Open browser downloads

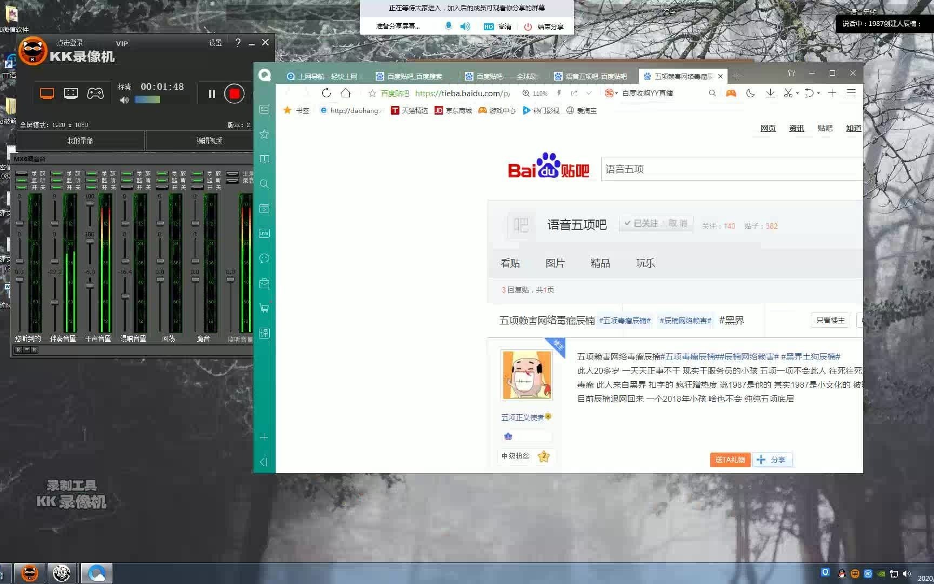coord(770,93)
